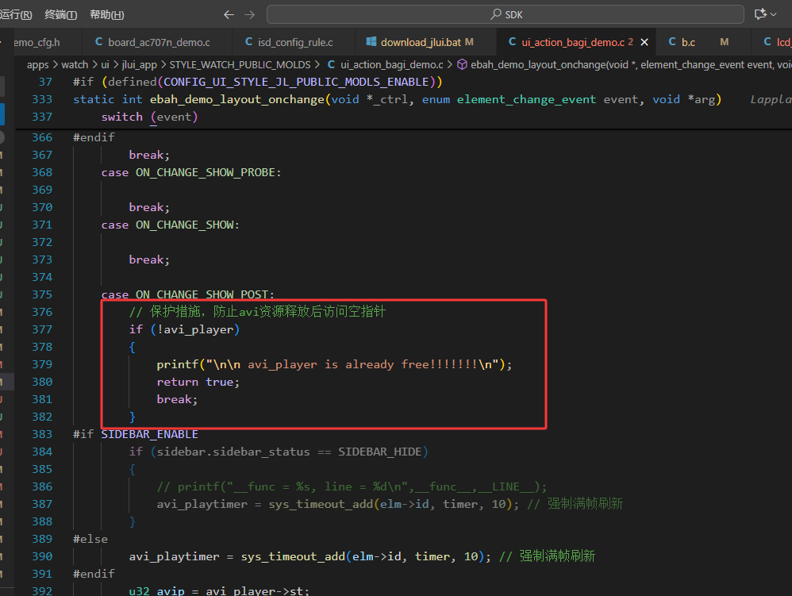The image size is (792, 596).
Task: Expand the chevron beside the Copilot icon
Action: click(x=773, y=14)
